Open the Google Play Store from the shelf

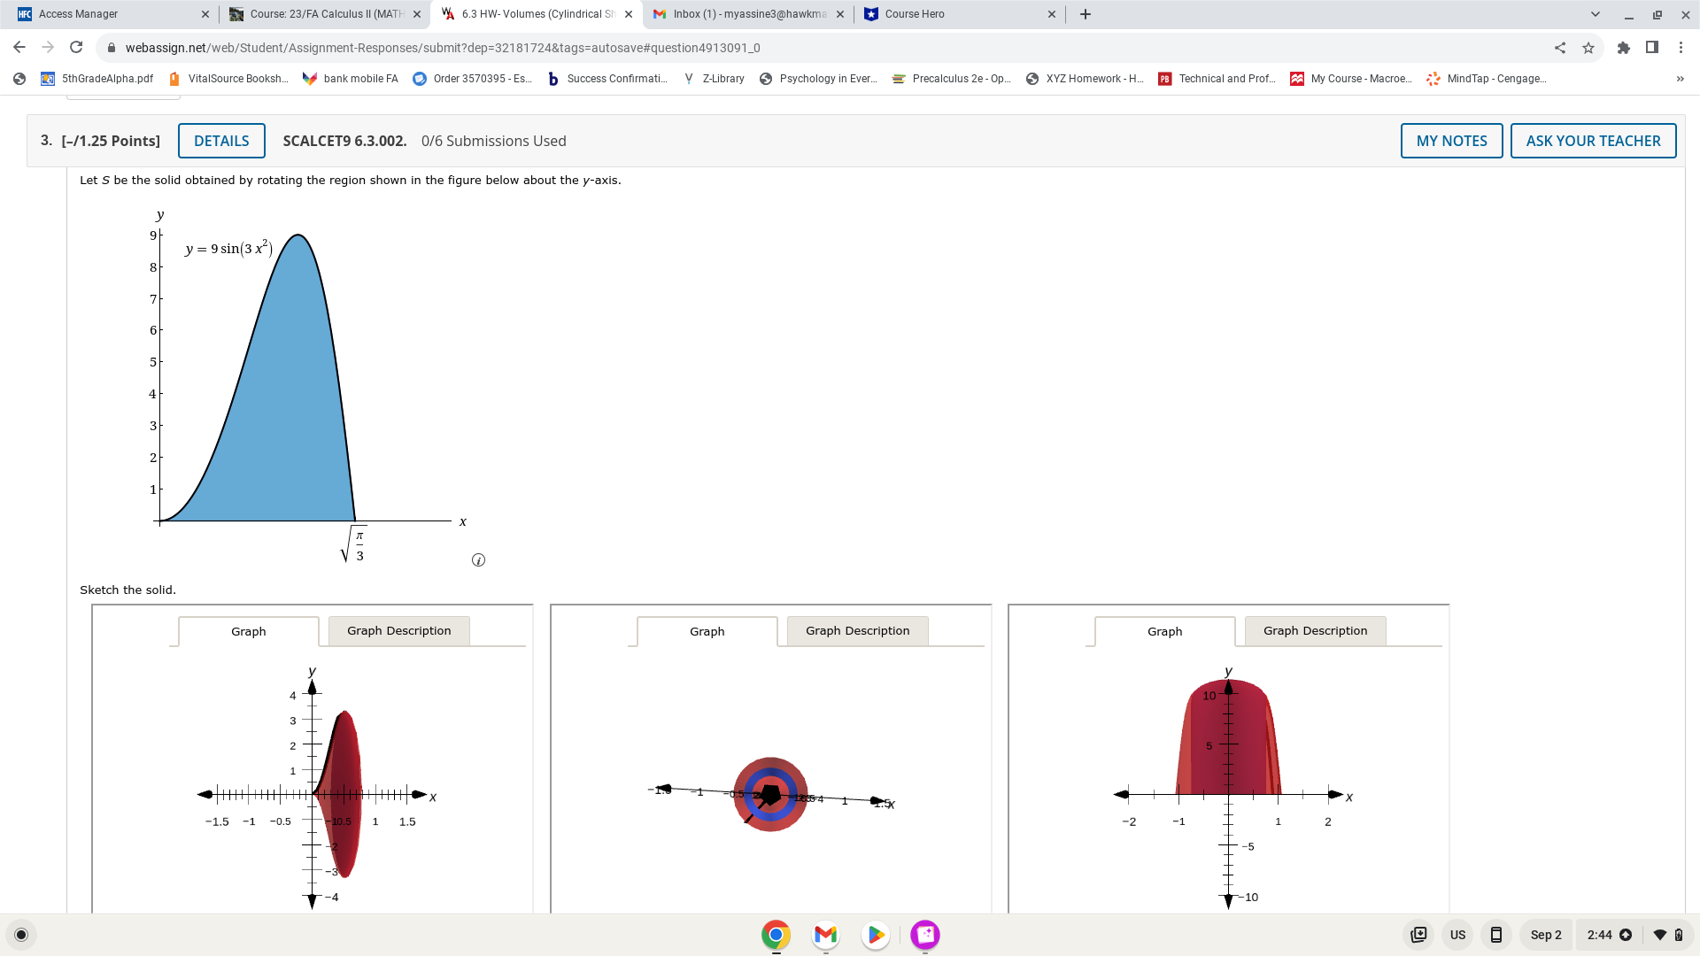pos(875,935)
